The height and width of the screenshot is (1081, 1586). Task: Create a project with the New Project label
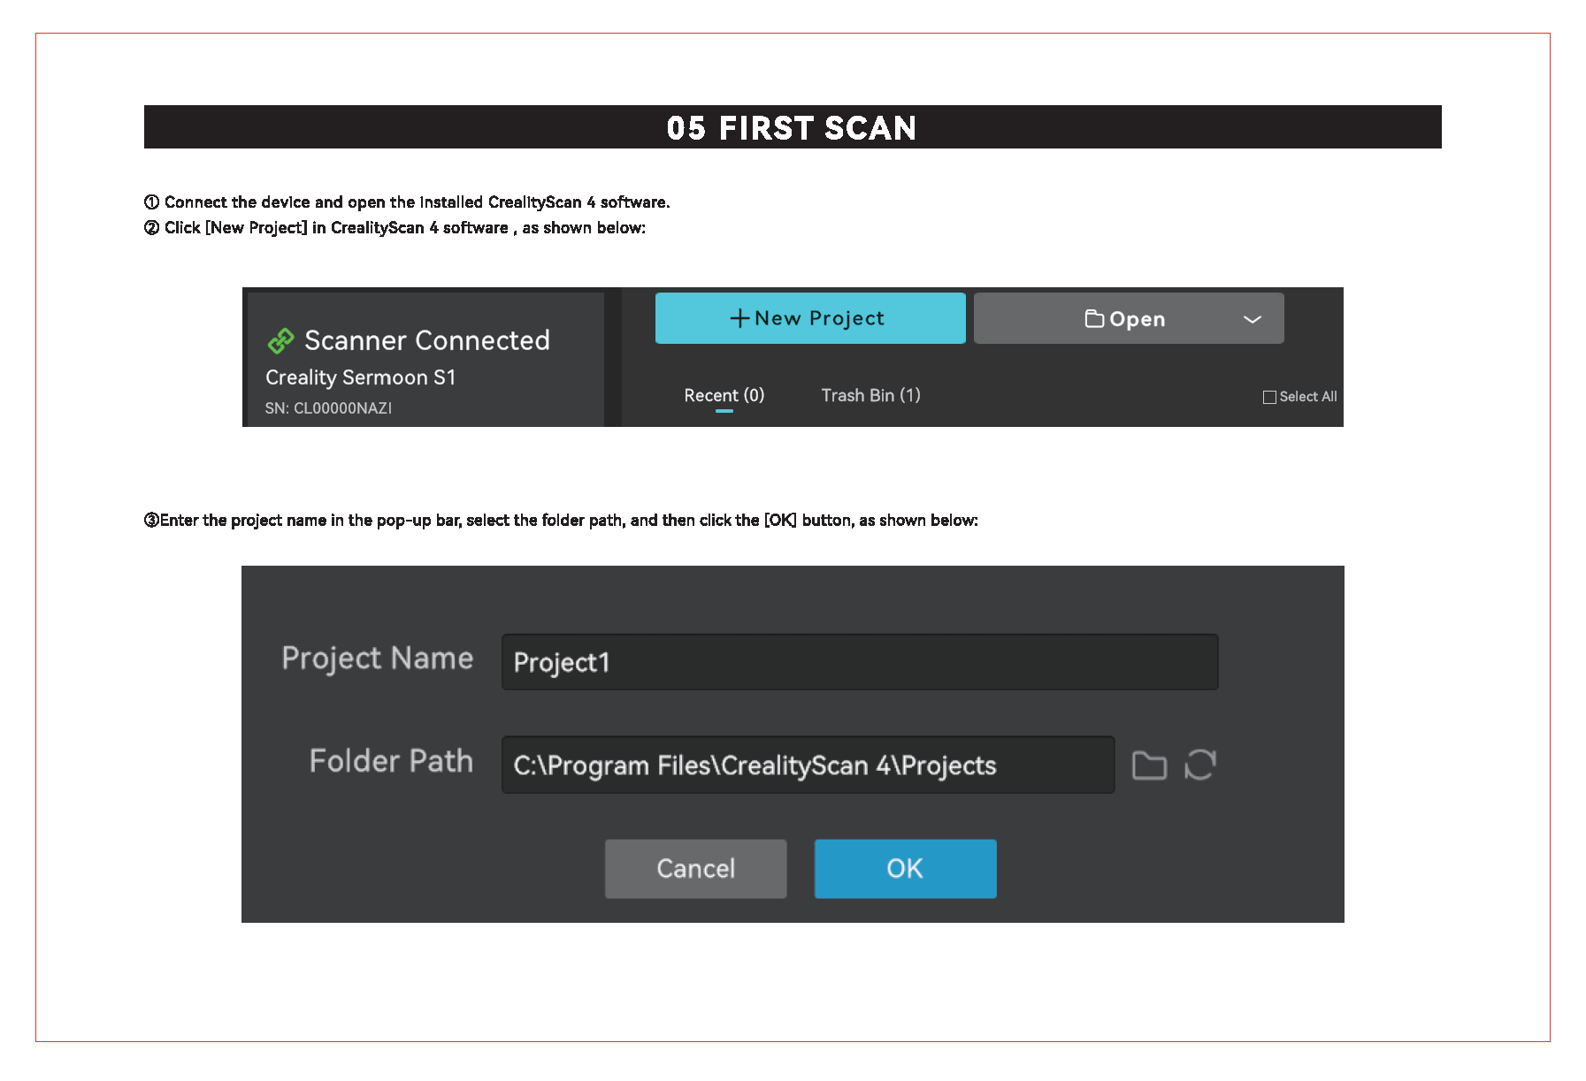tap(819, 318)
